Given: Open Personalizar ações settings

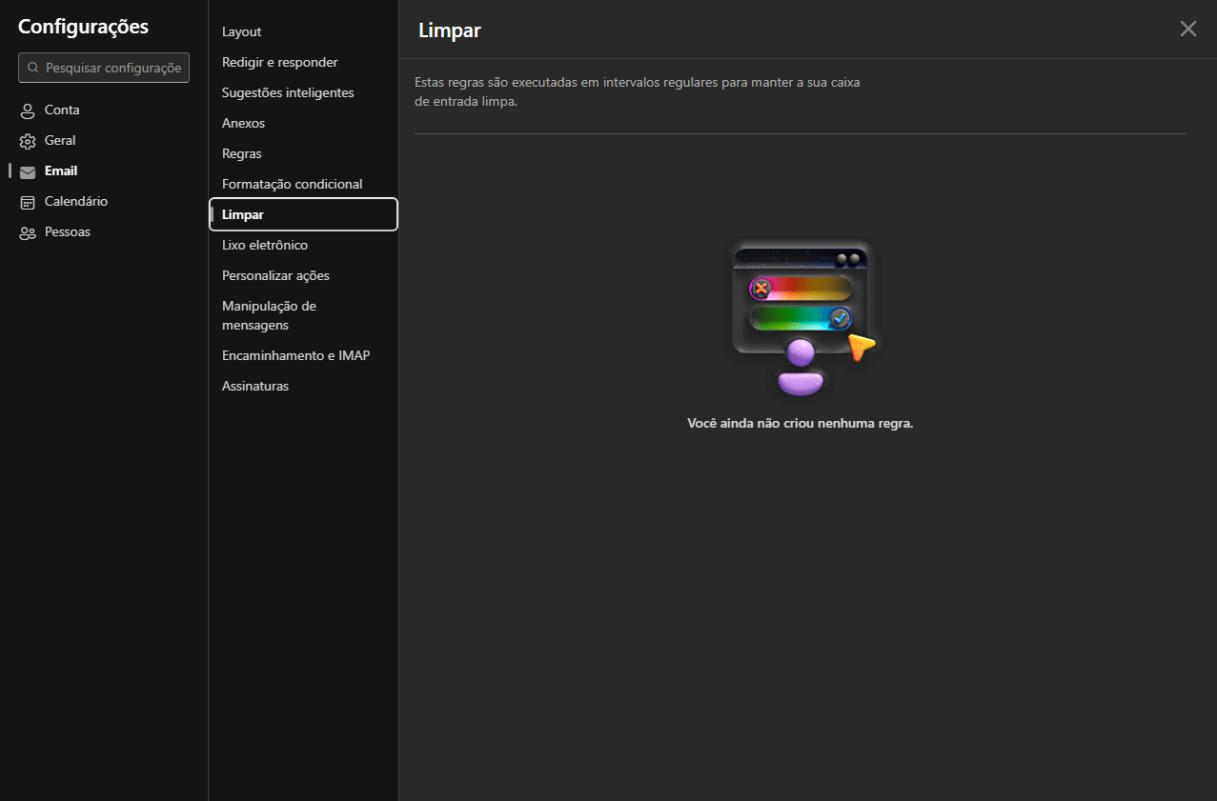Looking at the screenshot, I should tap(303, 275).
